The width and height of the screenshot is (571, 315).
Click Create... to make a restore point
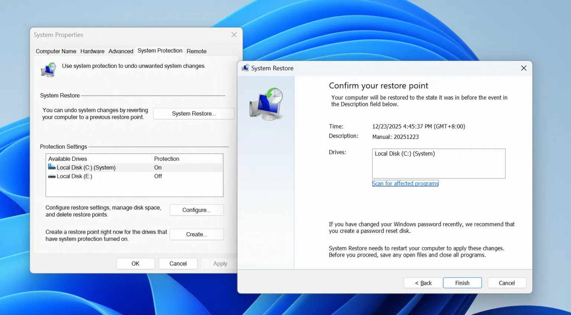click(x=196, y=234)
